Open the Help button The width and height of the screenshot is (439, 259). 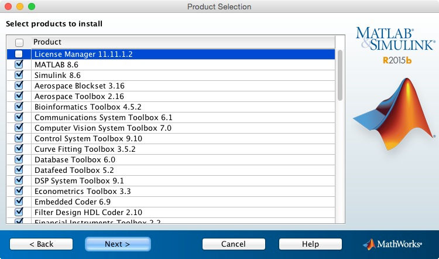(310, 244)
